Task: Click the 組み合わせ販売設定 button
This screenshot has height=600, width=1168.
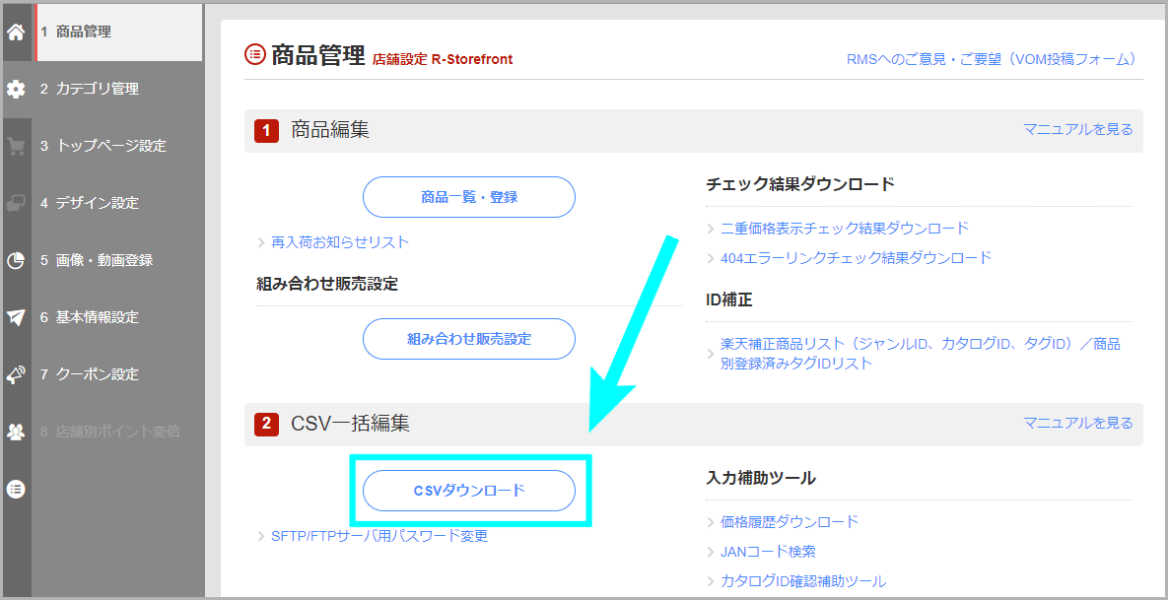Action: coord(469,339)
